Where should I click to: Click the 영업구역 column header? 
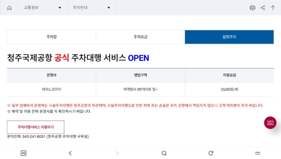[x=140, y=75]
